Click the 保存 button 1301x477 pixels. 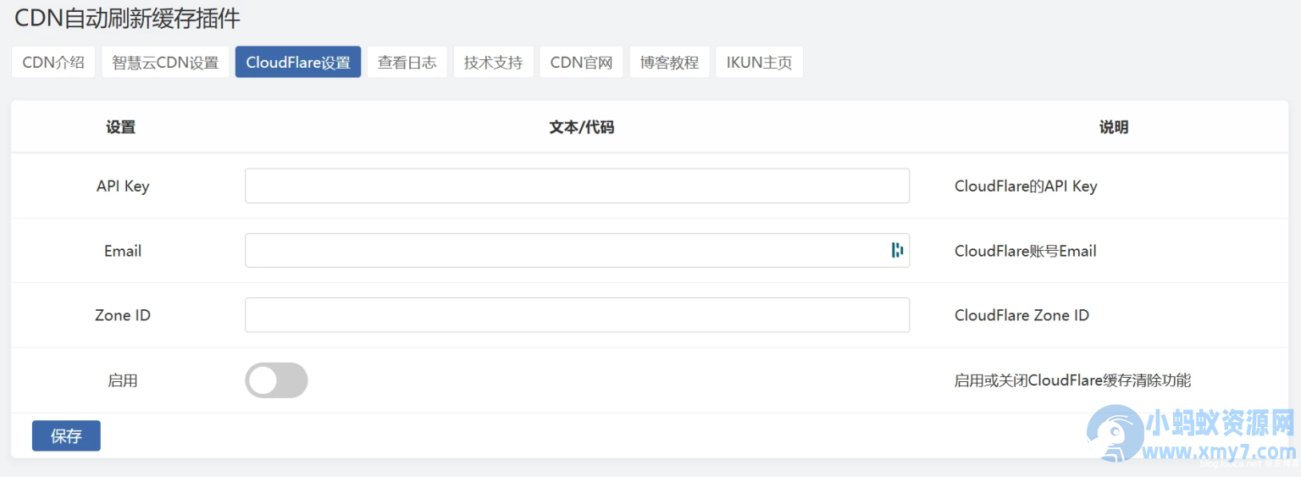coord(66,435)
